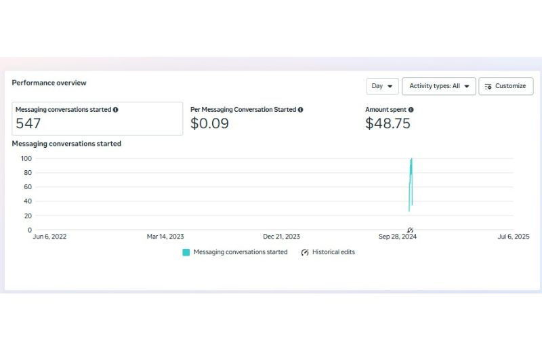Click the Dec 21, 2023 axis label

(x=281, y=237)
